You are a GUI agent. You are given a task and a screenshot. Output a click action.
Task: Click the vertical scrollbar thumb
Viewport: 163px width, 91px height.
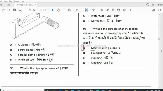tap(159, 39)
